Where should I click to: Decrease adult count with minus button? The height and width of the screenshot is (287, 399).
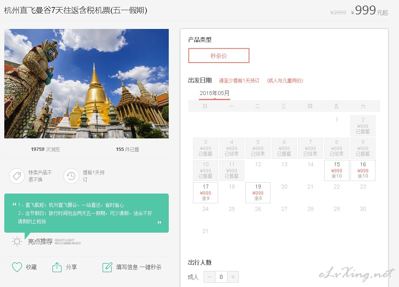pos(209,277)
